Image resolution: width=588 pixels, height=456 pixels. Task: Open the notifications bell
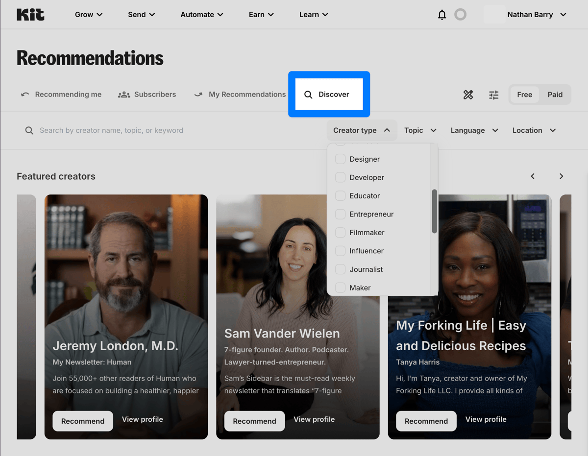(442, 15)
